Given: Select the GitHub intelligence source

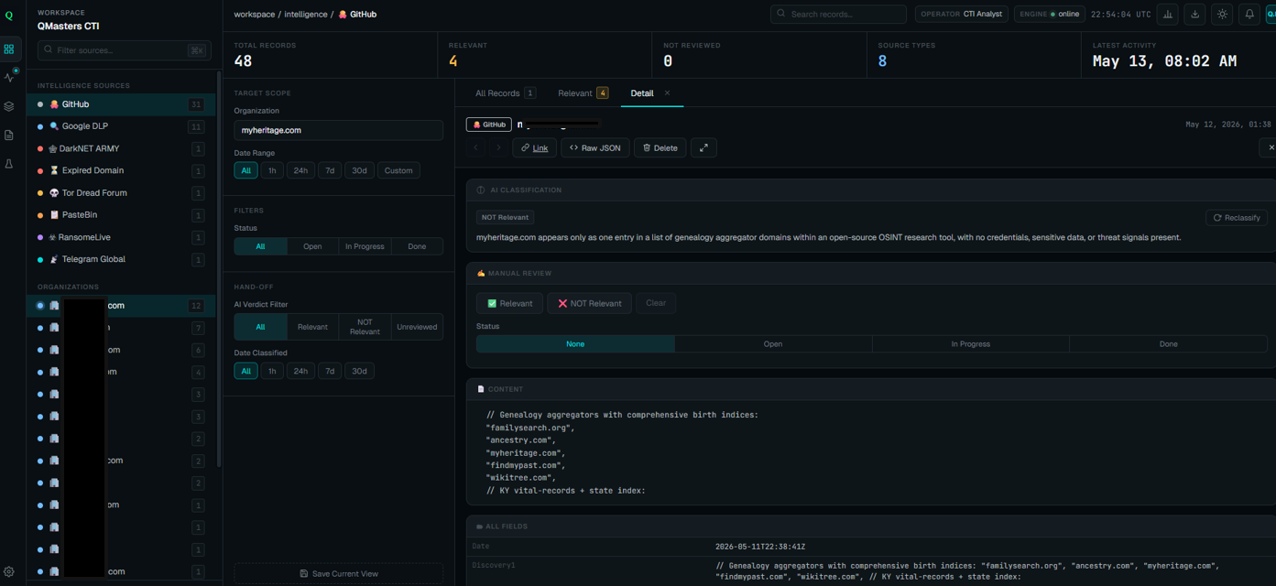Looking at the screenshot, I should [x=121, y=104].
